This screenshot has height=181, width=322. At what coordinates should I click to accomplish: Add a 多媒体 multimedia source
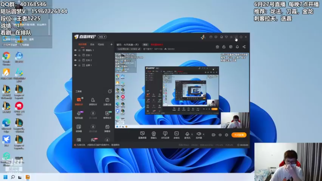click(176, 135)
